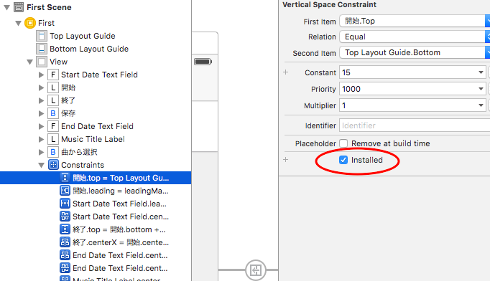Select 開始.leading constraint icon
The height and width of the screenshot is (281, 490).
point(65,191)
